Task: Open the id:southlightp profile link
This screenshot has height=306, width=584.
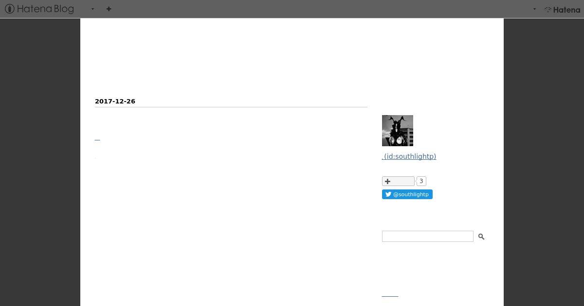Action: click(409, 156)
